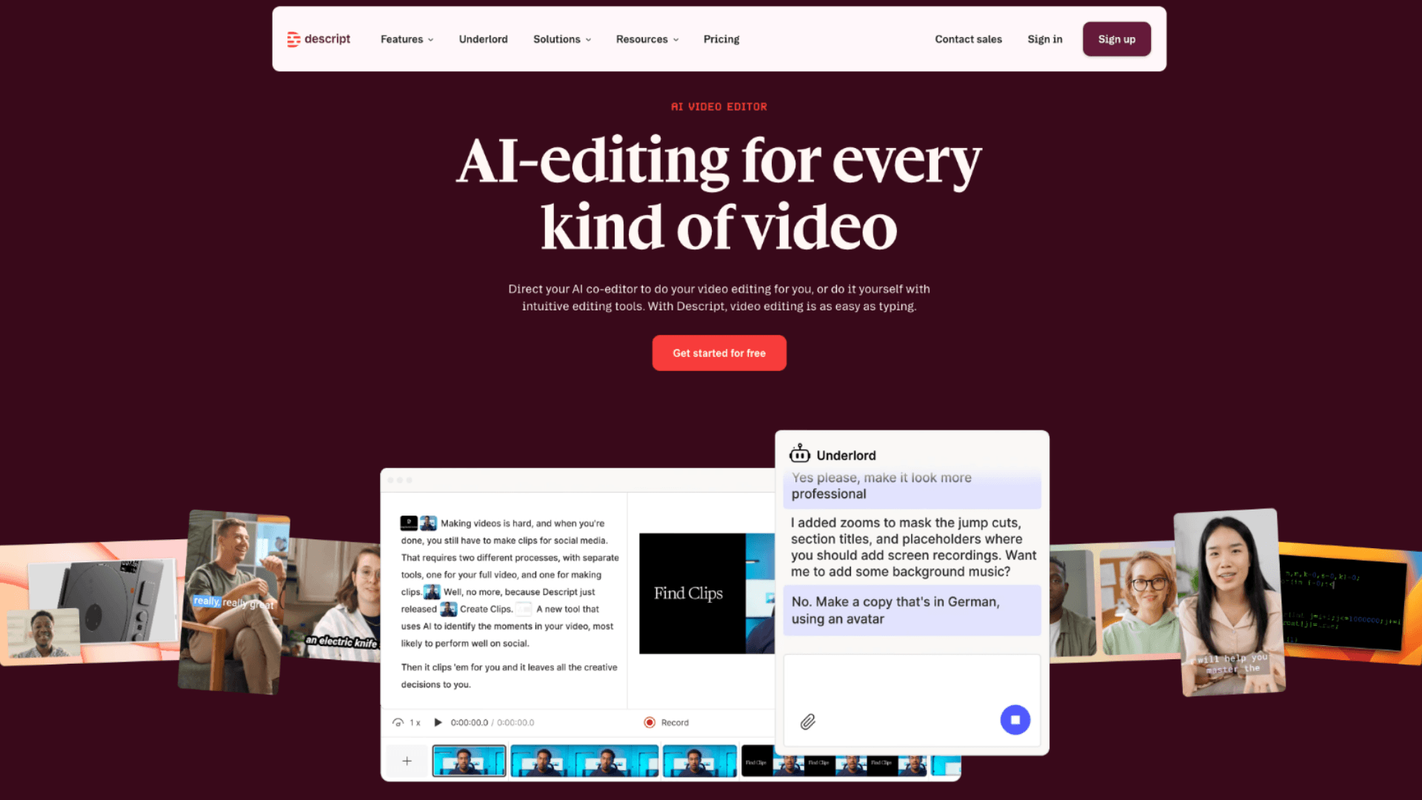Open the Sign in link

tap(1044, 39)
